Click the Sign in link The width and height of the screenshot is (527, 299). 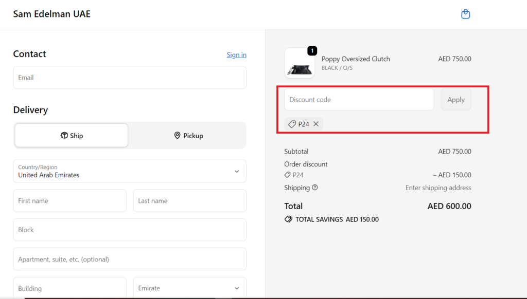[x=237, y=54]
